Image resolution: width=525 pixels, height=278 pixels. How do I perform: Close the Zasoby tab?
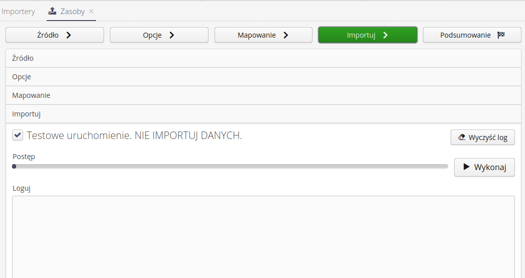(91, 12)
